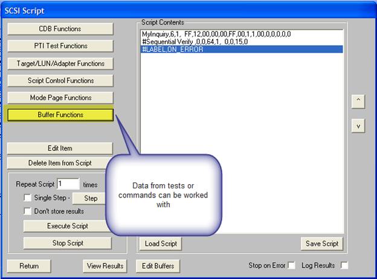Click the Repeat Script times field

68,184
